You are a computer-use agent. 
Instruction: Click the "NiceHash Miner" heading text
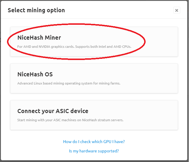click(39, 38)
